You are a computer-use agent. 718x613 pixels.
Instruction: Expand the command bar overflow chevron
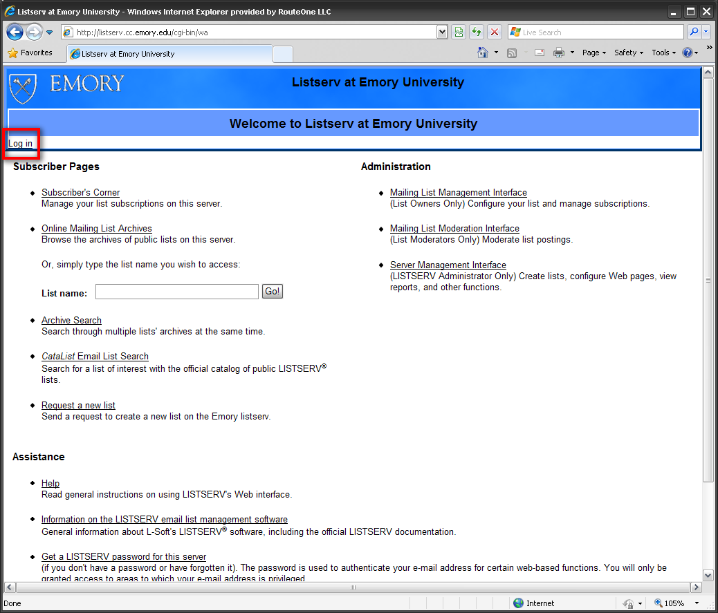(x=709, y=48)
